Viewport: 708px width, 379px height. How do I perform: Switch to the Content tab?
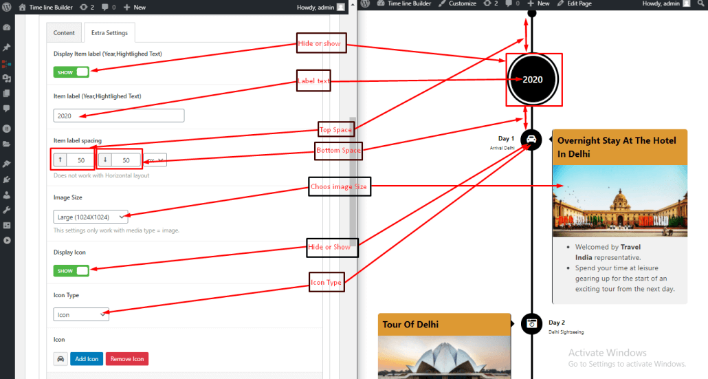tap(64, 32)
